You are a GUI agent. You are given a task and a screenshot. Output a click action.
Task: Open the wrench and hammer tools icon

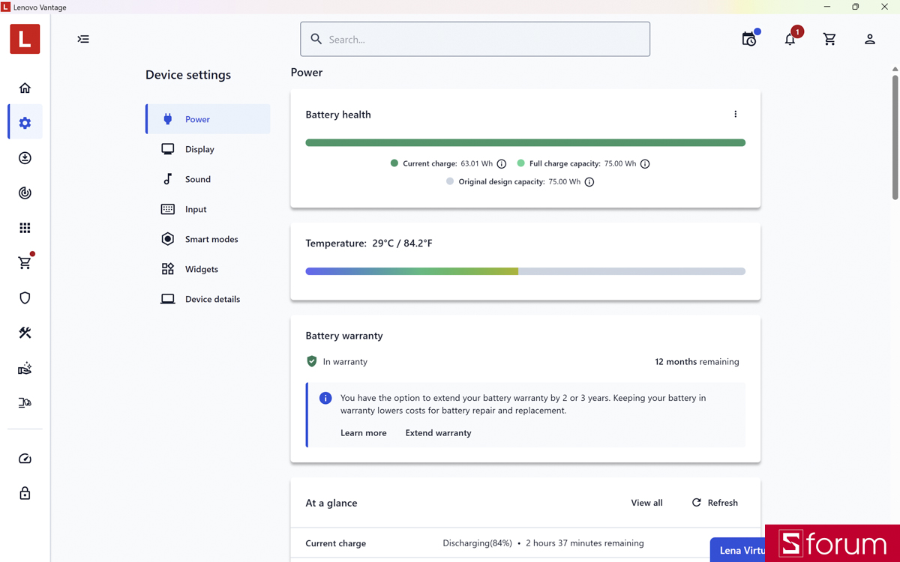tap(25, 333)
